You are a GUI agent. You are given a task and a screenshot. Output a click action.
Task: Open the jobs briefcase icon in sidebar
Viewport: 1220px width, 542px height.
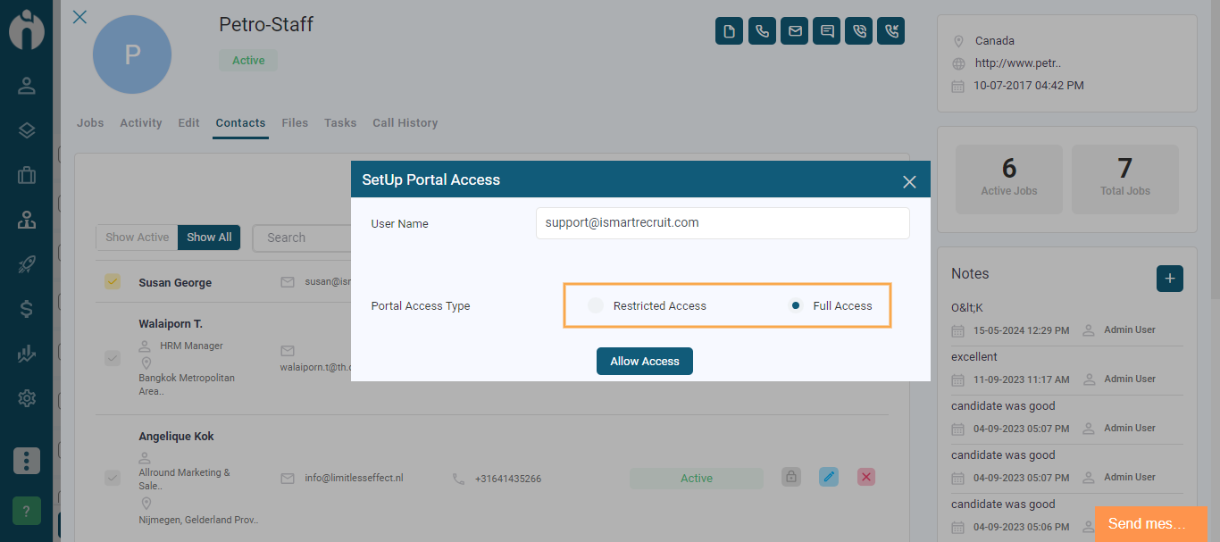(x=27, y=175)
